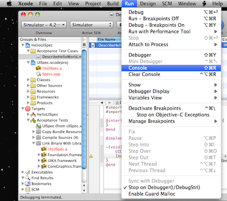Click the editor go-back arrow

click(x=102, y=103)
